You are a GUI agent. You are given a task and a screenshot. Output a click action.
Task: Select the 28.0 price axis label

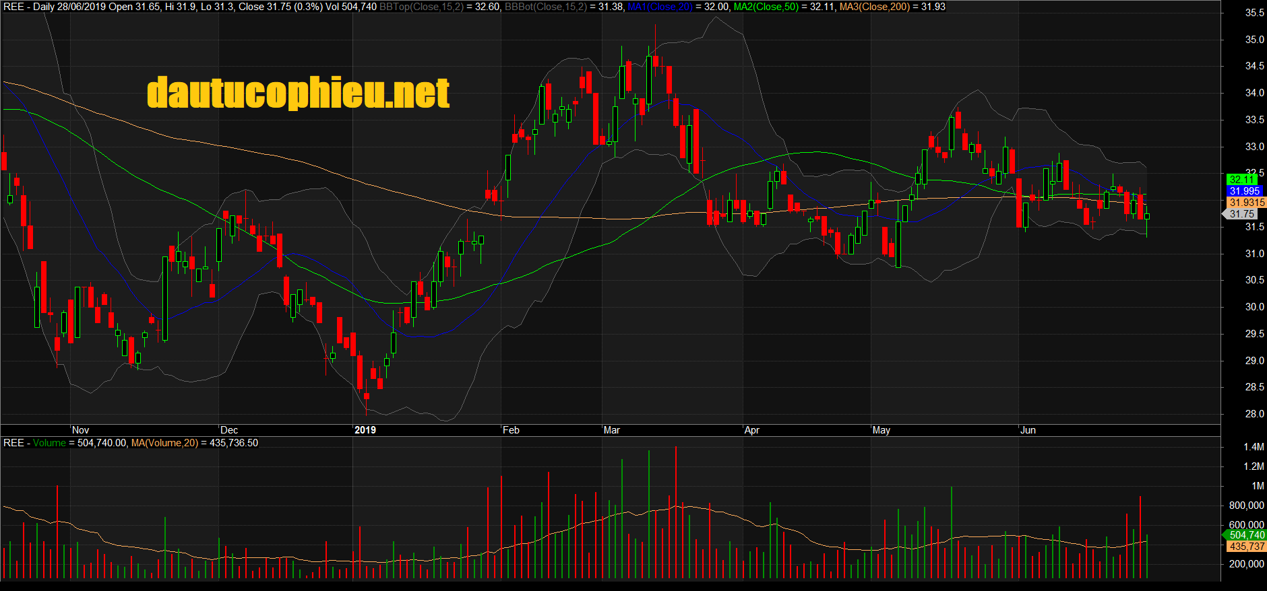(1255, 414)
